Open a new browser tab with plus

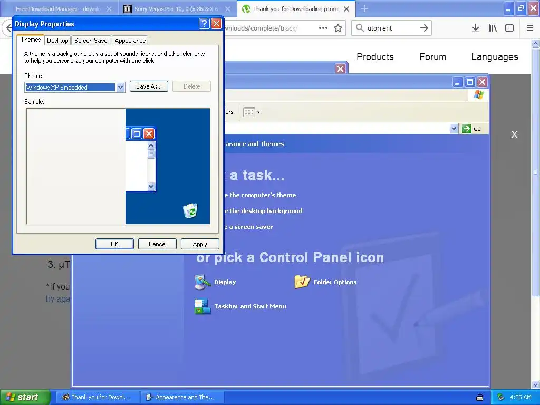364,8
